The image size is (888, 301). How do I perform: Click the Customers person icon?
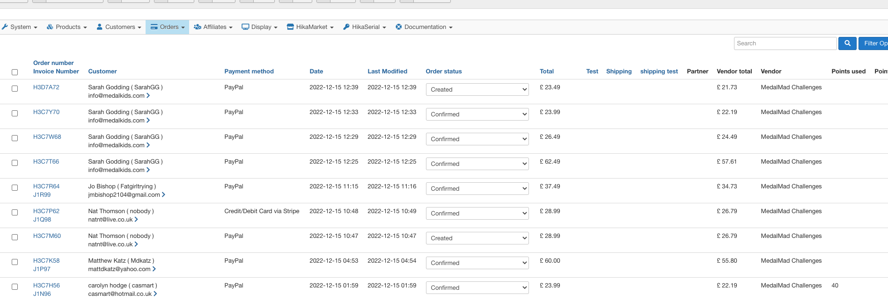[100, 27]
